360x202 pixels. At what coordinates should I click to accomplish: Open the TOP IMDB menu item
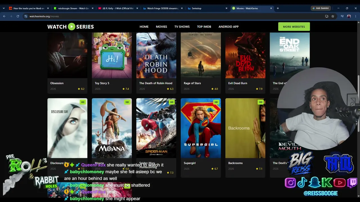204,27
